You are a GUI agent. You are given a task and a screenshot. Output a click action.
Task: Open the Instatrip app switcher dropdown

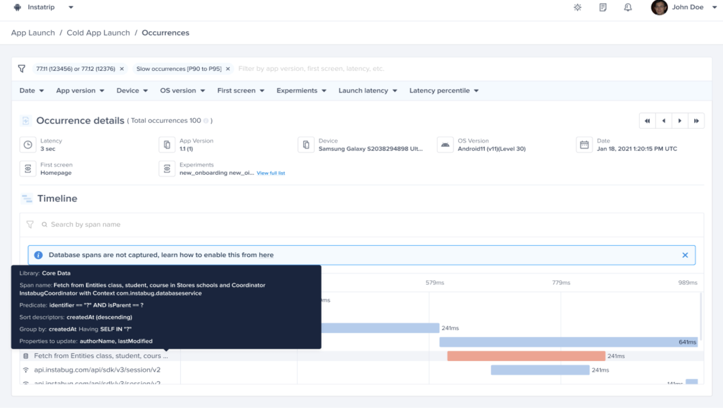pos(71,8)
